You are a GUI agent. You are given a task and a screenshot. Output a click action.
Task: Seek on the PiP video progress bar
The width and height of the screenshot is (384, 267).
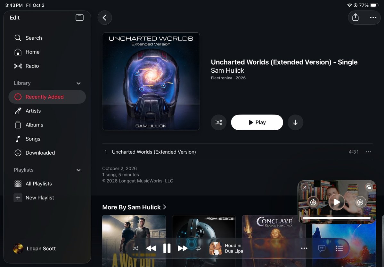337,218
